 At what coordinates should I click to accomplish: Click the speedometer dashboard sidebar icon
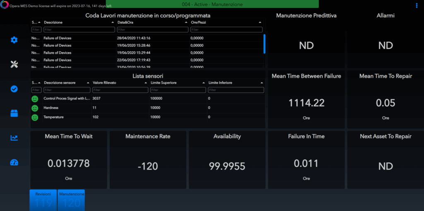pyautogui.click(x=14, y=162)
